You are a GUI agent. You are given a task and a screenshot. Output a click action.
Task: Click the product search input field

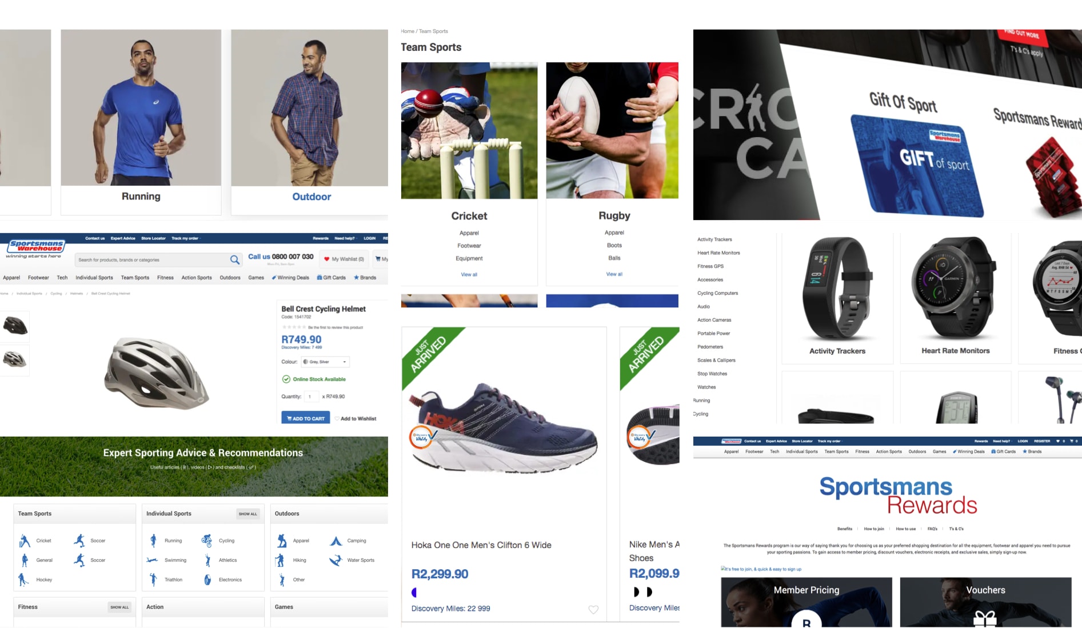(x=151, y=260)
